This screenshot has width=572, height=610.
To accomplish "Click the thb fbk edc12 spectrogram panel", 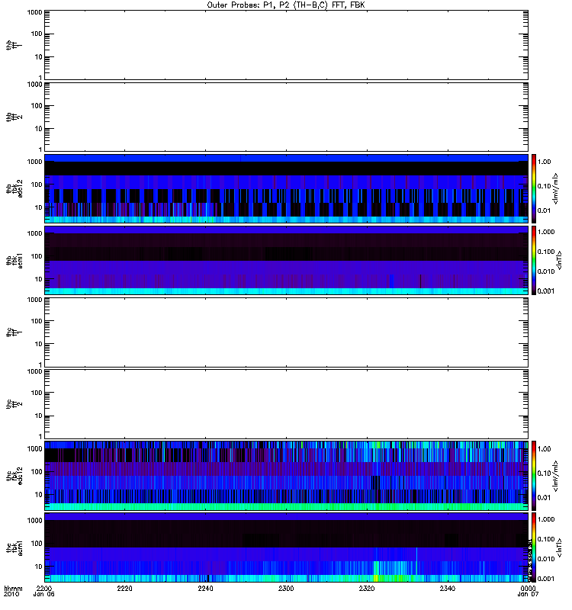I will tap(287, 188).
